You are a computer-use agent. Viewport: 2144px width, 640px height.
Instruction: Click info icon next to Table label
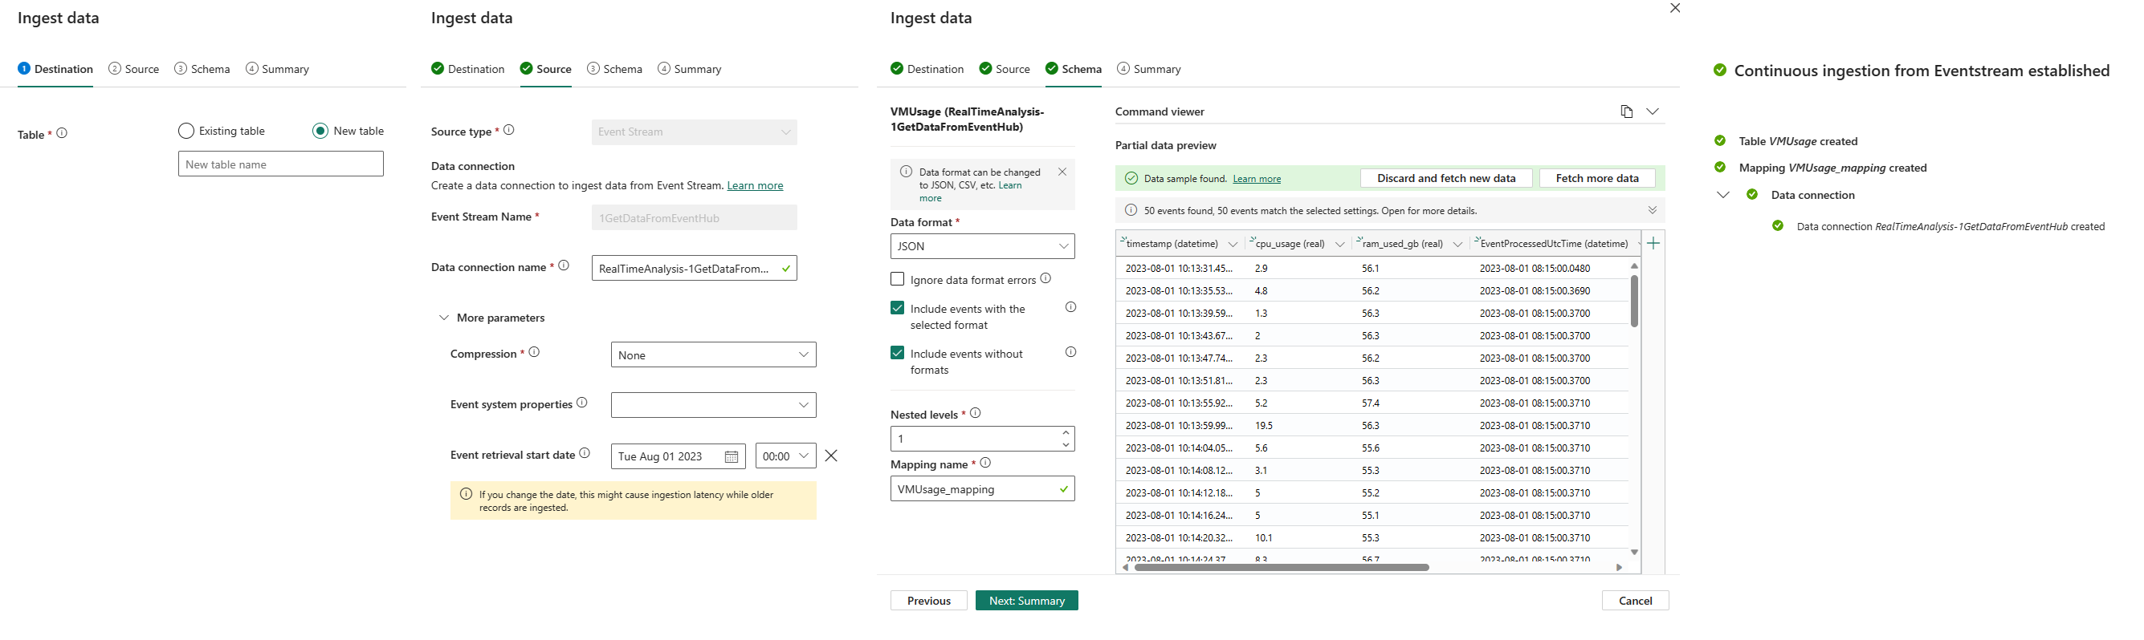click(62, 133)
